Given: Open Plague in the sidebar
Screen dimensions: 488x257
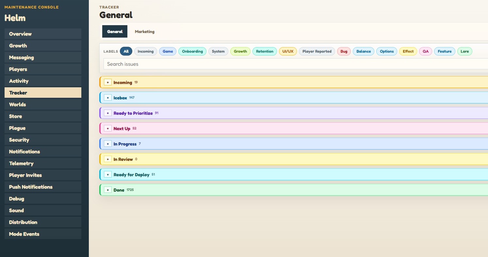Looking at the screenshot, I should point(43,128).
